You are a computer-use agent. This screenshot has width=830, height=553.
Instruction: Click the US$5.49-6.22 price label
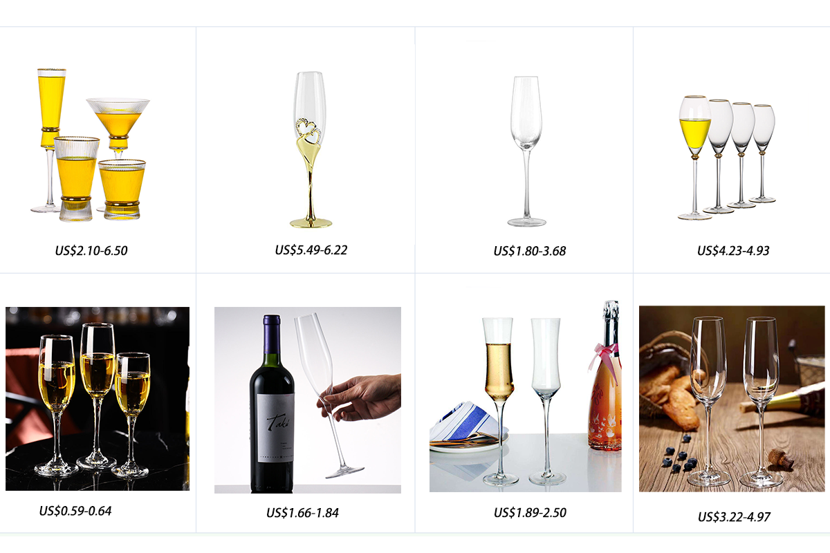coord(311,250)
